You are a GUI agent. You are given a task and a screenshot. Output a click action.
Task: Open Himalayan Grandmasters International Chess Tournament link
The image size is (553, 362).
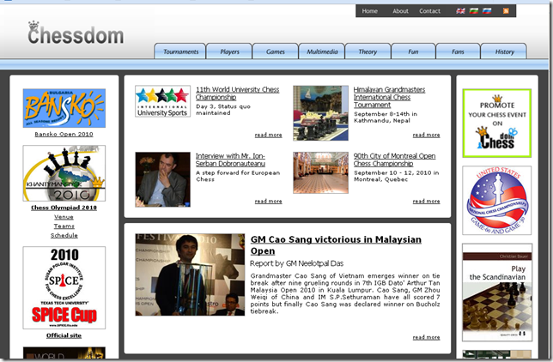389,97
